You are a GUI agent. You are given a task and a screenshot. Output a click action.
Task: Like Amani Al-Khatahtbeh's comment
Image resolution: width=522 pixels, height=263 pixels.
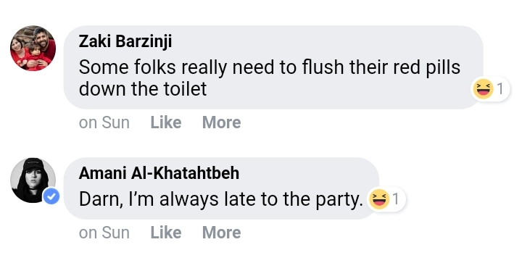tap(166, 233)
